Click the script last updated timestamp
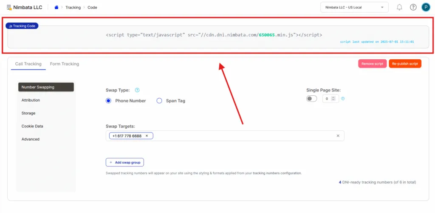This screenshot has height=213, width=435. 377,42
